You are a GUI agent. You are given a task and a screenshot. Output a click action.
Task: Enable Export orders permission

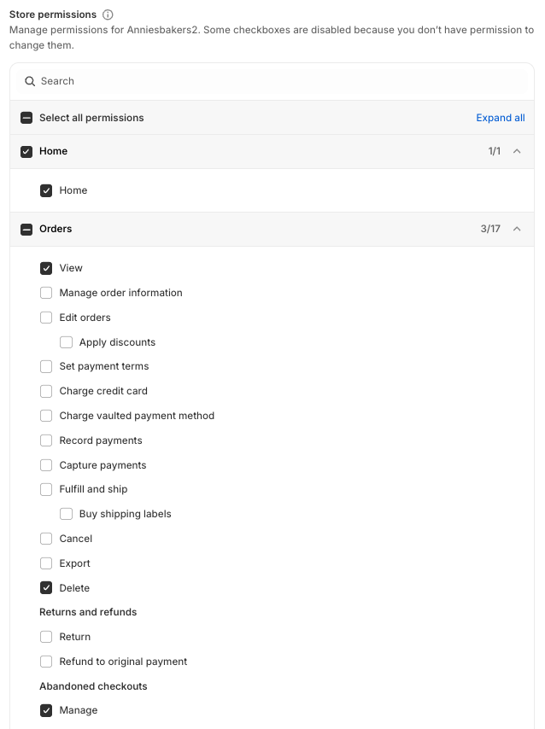point(46,563)
